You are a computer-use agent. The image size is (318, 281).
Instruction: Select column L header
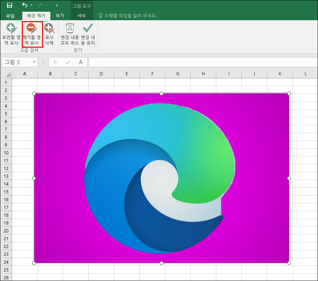click(305, 74)
